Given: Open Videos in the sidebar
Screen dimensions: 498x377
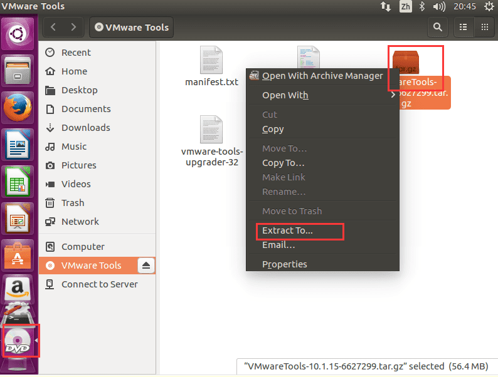Looking at the screenshot, I should (97, 184).
